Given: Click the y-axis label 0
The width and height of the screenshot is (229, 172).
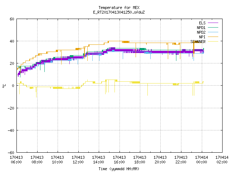Looking at the screenshot, I should click(x=13, y=86).
